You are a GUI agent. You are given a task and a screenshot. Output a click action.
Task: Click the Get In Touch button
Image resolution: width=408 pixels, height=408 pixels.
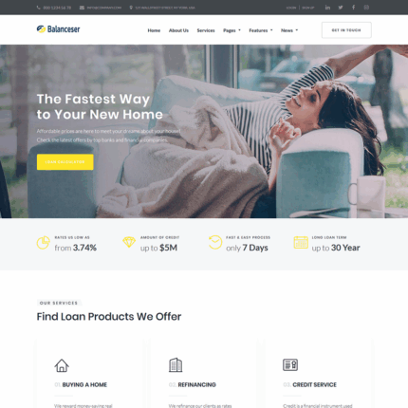pos(346,30)
